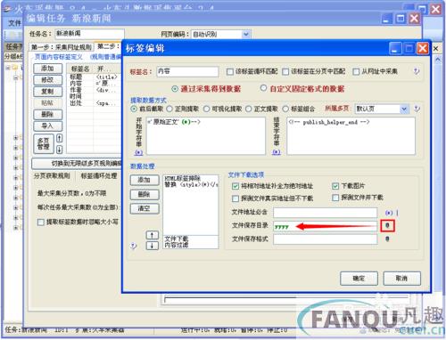Click the small icon beside 文件保存格式 field
This screenshot has width=446, height=340.
387,239
